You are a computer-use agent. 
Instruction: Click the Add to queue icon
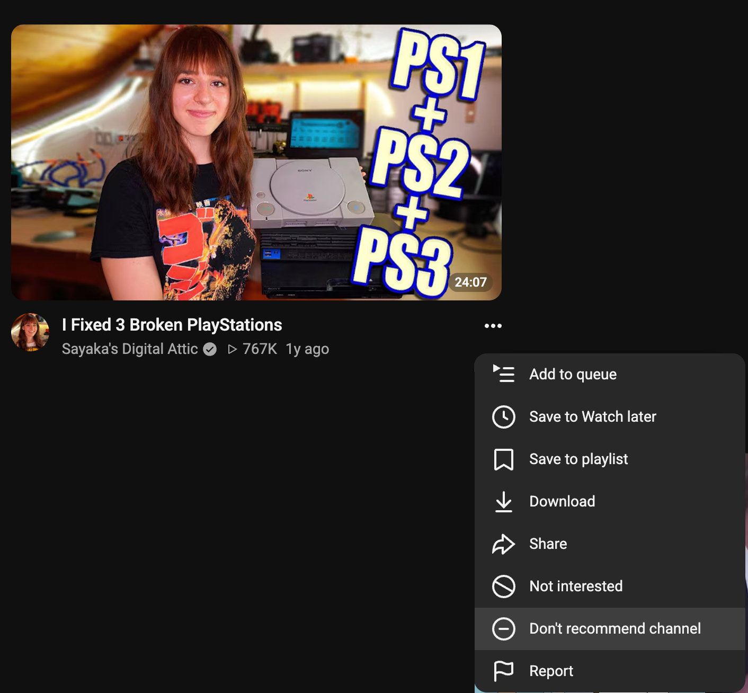point(503,374)
